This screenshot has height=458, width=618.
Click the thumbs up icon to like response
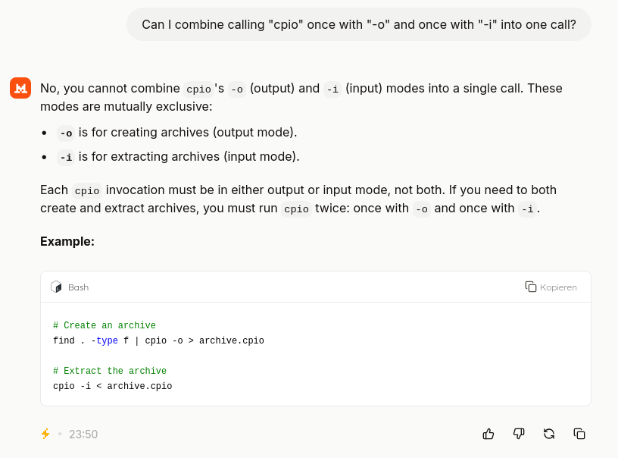[x=488, y=434]
